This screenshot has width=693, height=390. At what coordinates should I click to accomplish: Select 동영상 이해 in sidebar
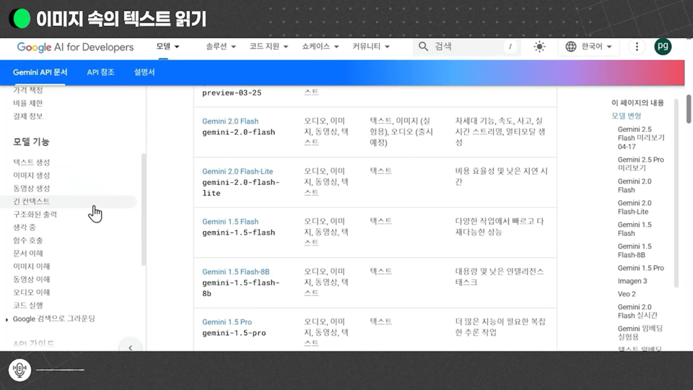[x=31, y=279]
